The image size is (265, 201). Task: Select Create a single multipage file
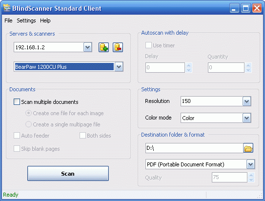pyautogui.click(x=28, y=124)
